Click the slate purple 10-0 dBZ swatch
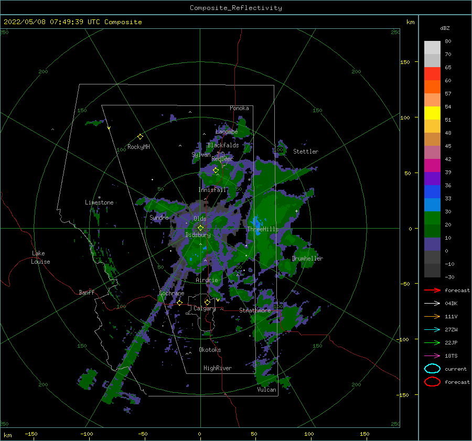Image resolution: width=472 pixels, height=441 pixels. coord(432,244)
